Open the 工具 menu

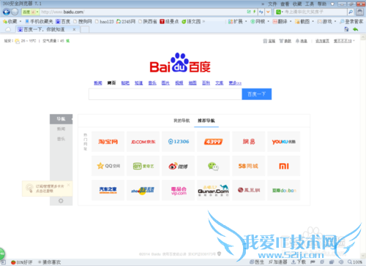(310, 4)
